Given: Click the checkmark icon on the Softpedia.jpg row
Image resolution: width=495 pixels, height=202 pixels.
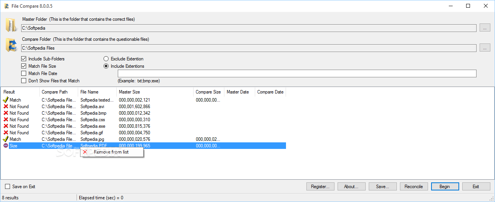Looking at the screenshot, I should pos(5,139).
